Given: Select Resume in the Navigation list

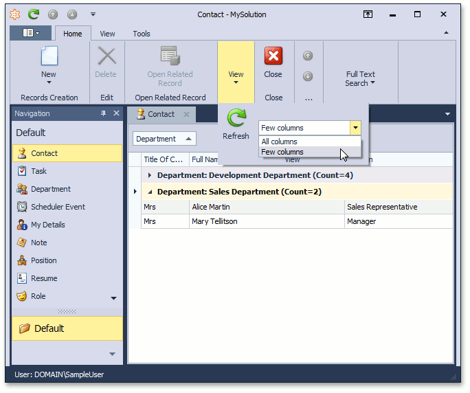Looking at the screenshot, I should (x=67, y=278).
